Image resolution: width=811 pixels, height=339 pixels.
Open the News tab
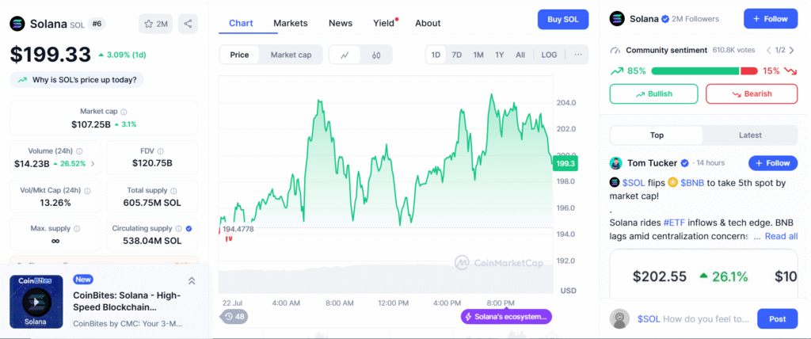click(341, 23)
